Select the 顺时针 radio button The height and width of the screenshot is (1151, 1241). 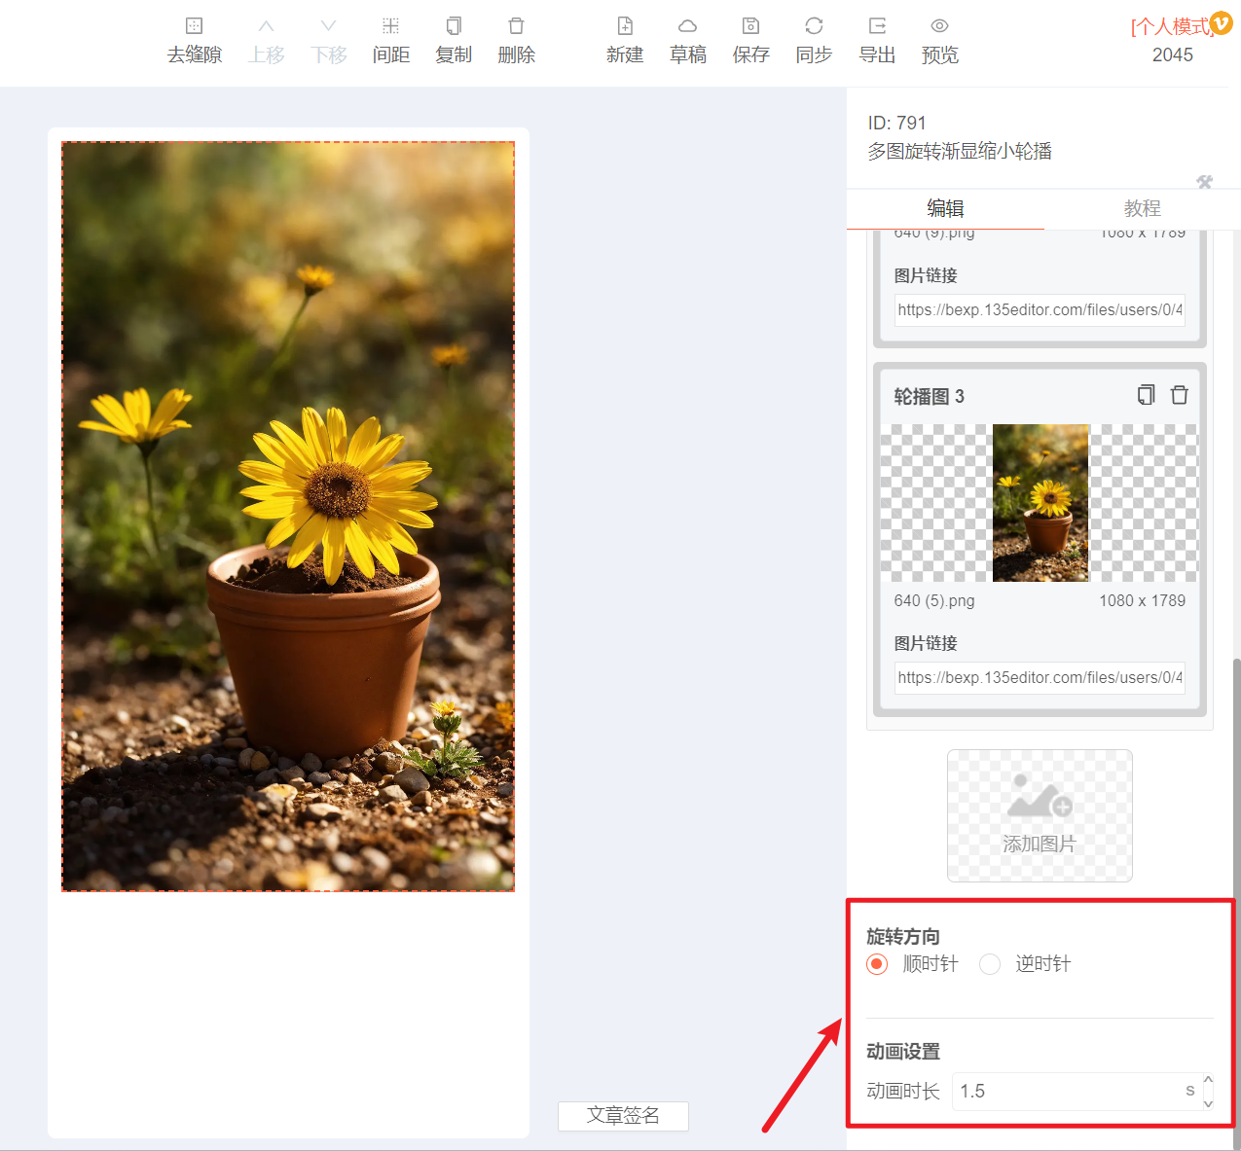click(x=877, y=964)
